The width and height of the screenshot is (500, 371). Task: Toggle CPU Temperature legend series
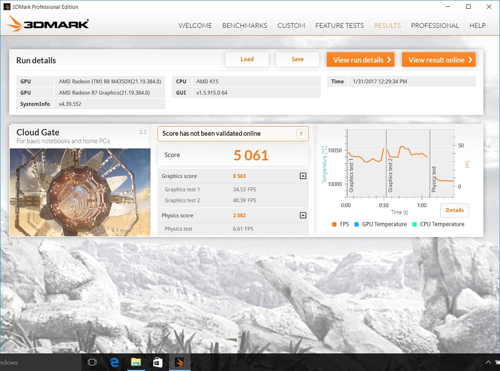[437, 224]
